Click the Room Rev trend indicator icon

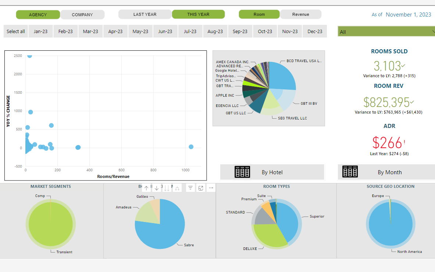pos(412,102)
